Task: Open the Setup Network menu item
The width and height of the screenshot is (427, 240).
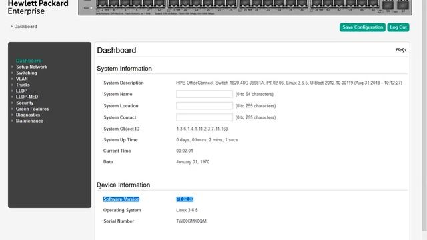Action: coord(31,67)
